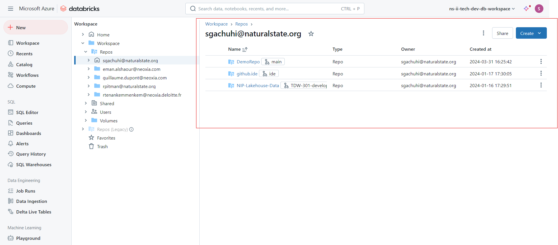Click the DemoRepo repo folder icon
The image size is (558, 245).
pyautogui.click(x=231, y=62)
